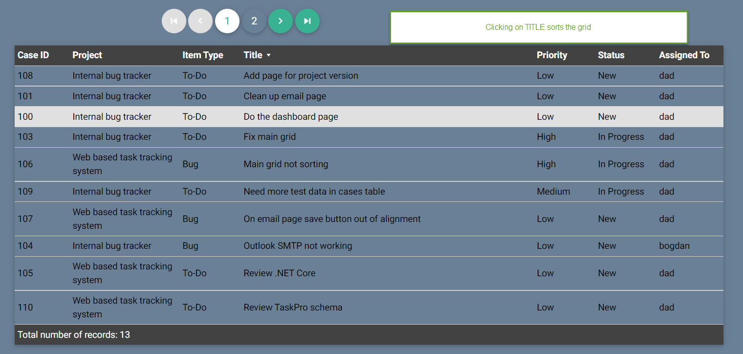Click Item Type column header
Screen dimensions: 743x354
202,55
